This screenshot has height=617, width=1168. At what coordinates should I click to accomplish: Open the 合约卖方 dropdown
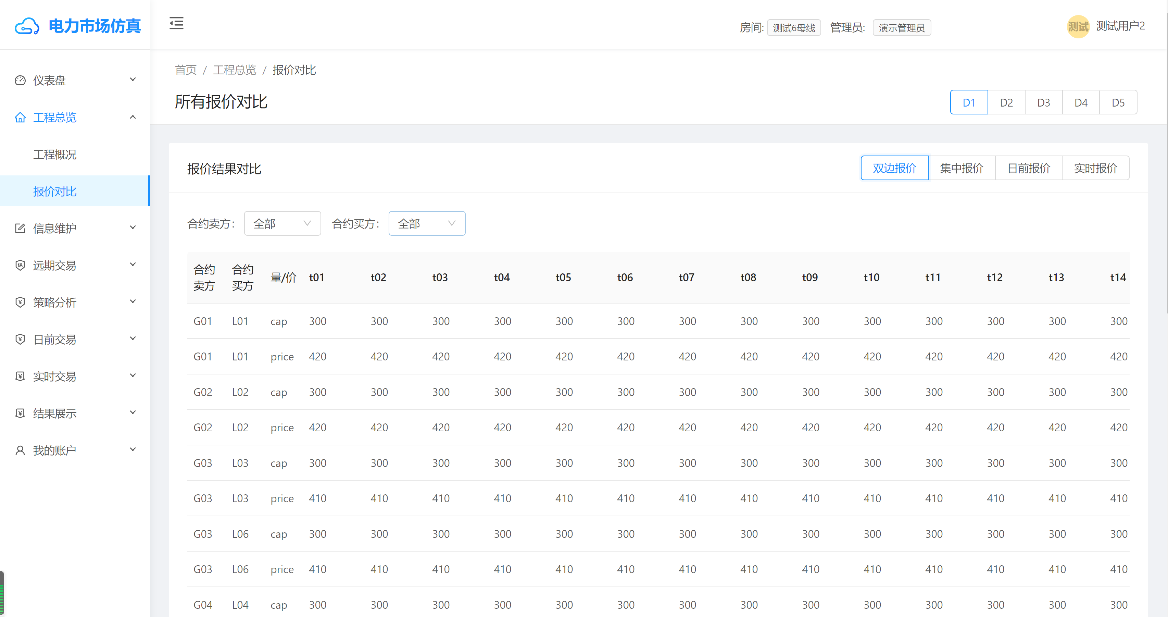tap(282, 224)
